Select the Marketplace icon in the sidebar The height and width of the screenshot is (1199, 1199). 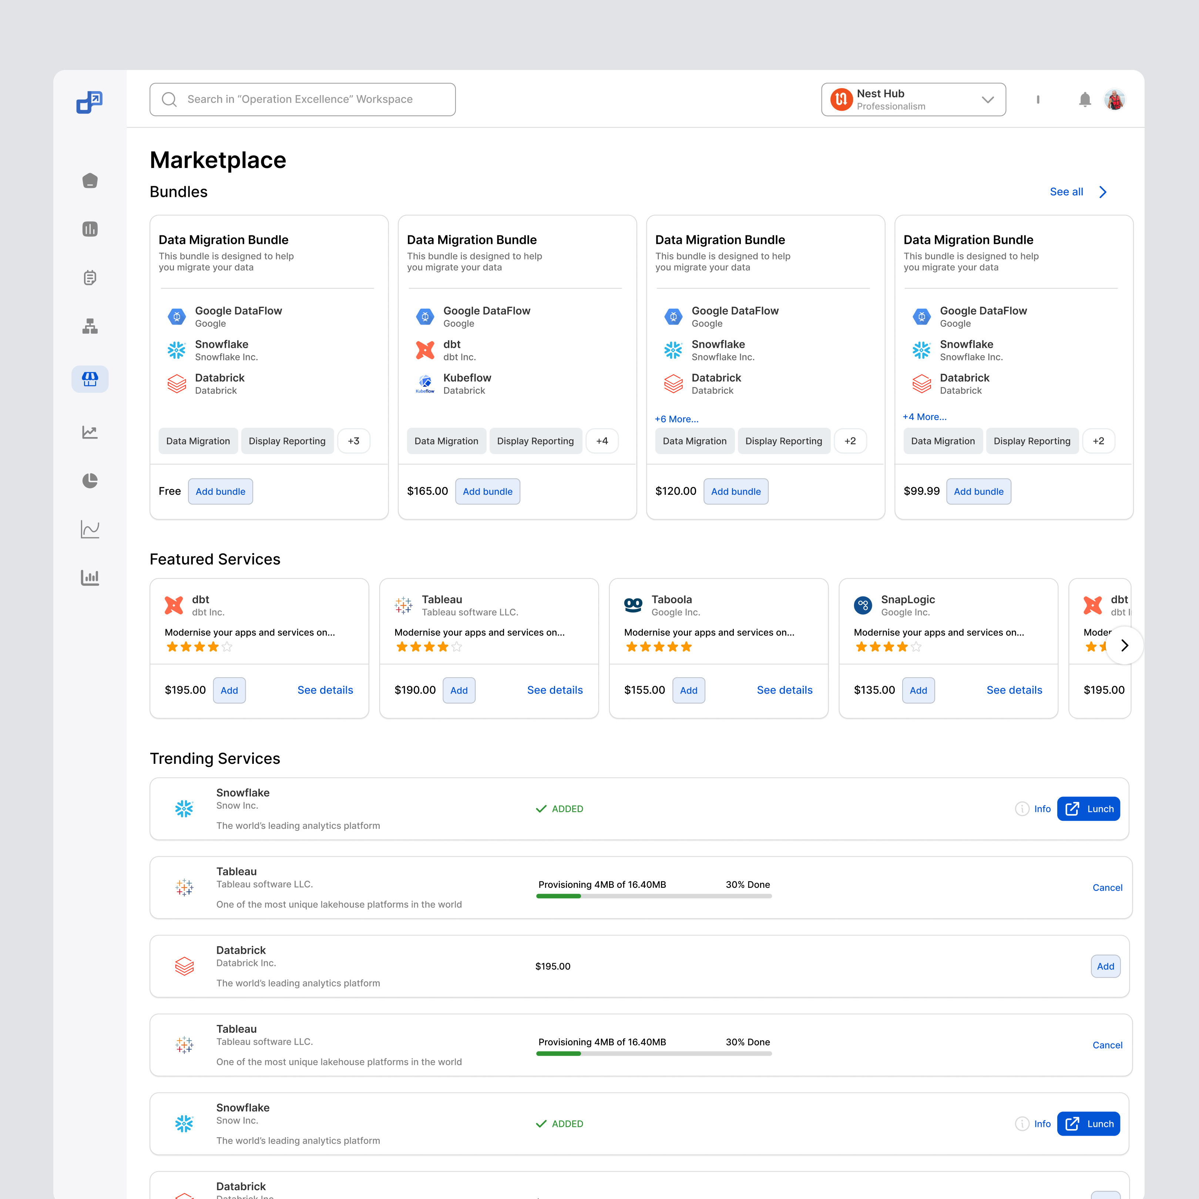pyautogui.click(x=90, y=379)
